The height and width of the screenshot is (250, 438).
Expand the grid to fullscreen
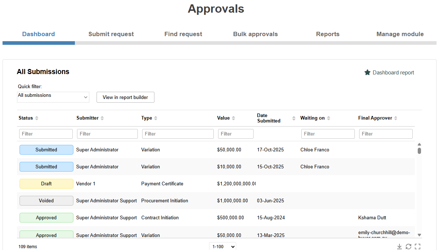tap(417, 246)
